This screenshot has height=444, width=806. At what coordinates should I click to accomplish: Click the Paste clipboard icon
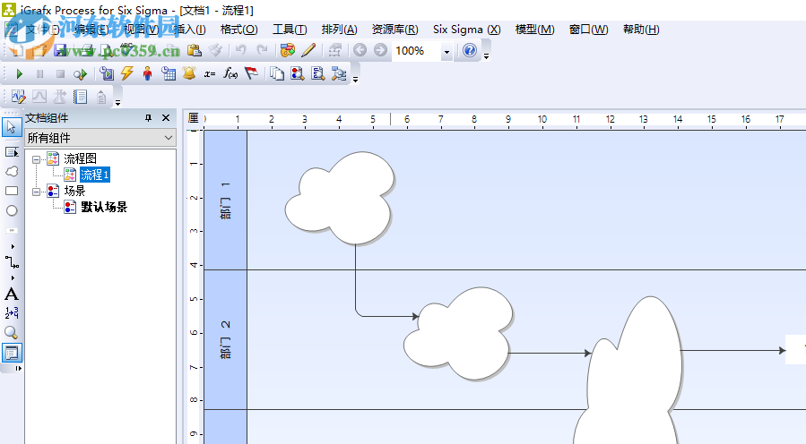[195, 50]
